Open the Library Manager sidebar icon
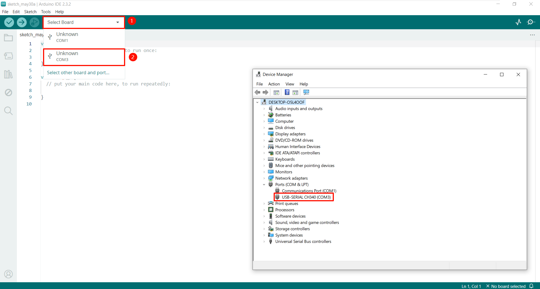This screenshot has width=540, height=289. pyautogui.click(x=8, y=74)
